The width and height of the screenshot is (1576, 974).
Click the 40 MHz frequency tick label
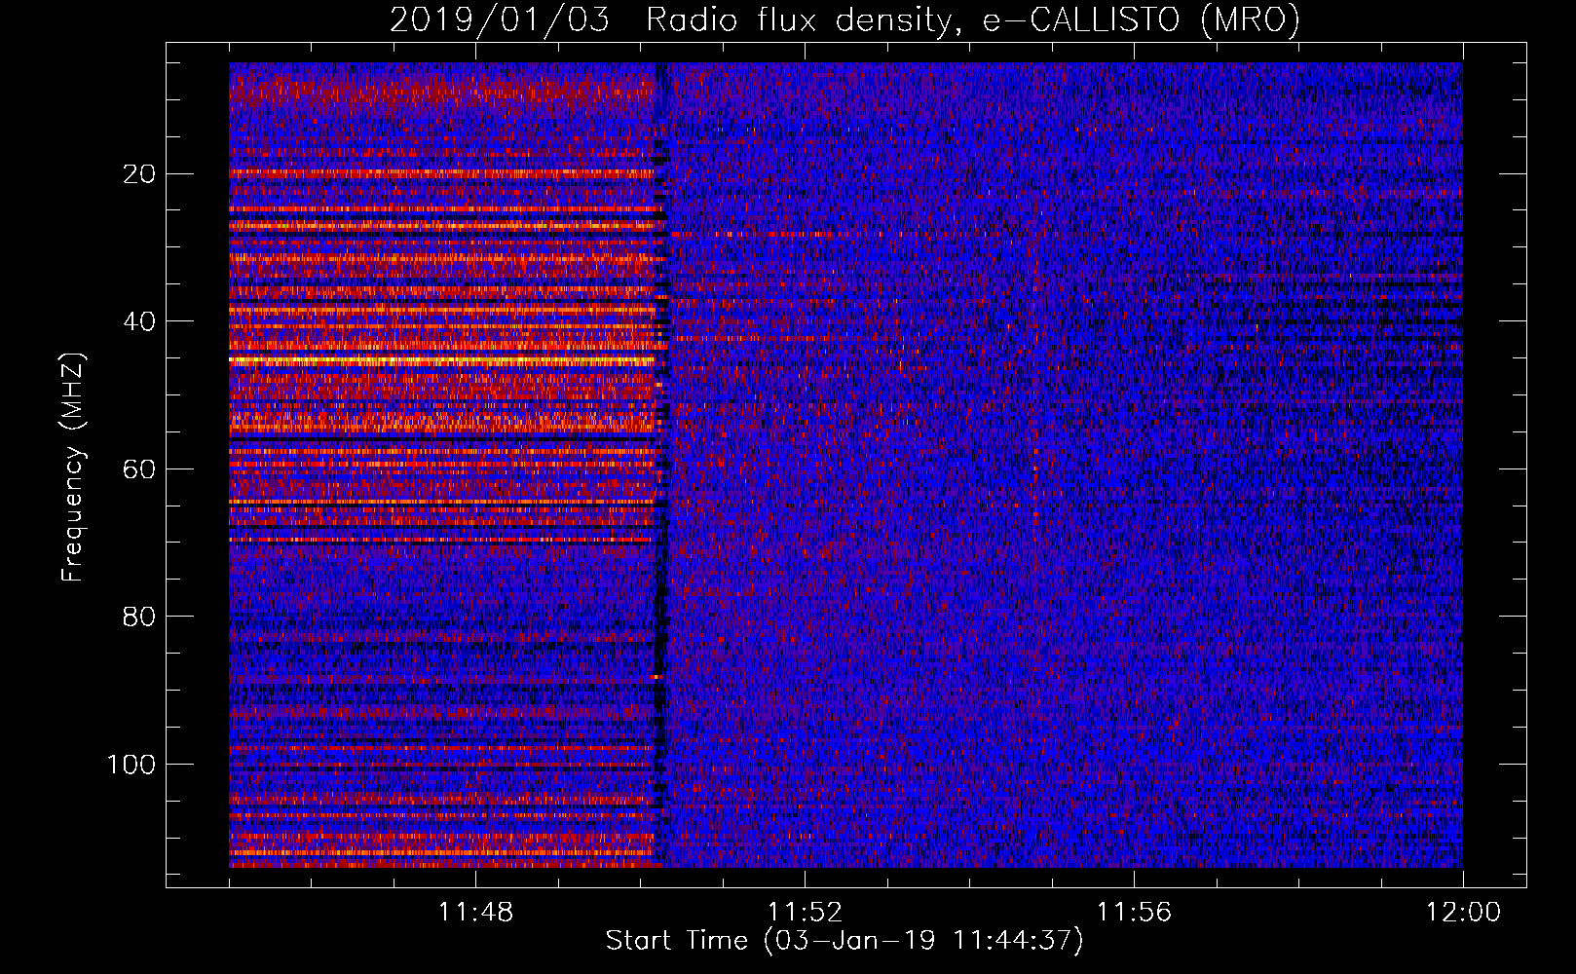coord(140,321)
